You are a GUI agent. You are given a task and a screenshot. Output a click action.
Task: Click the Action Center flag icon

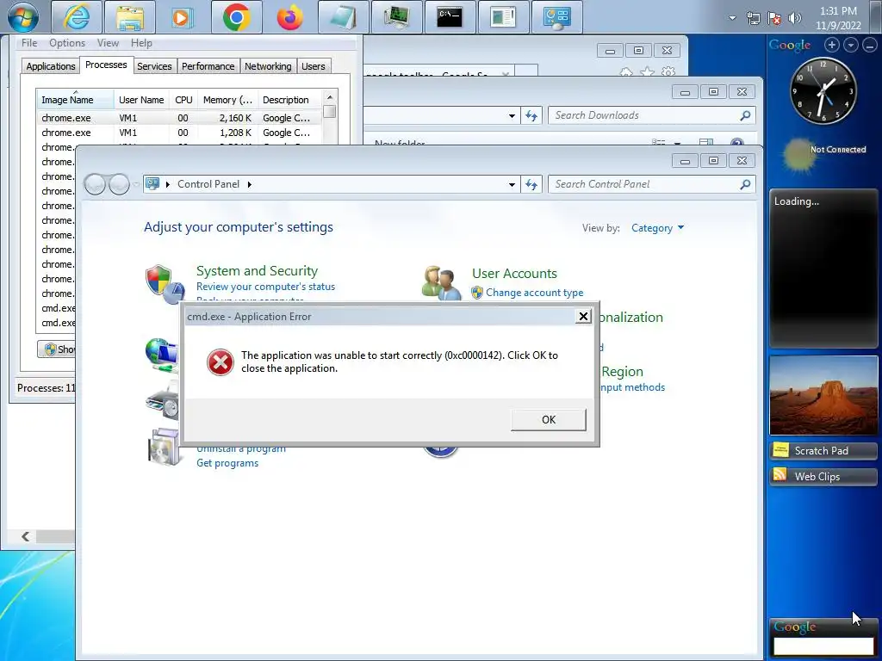click(774, 19)
